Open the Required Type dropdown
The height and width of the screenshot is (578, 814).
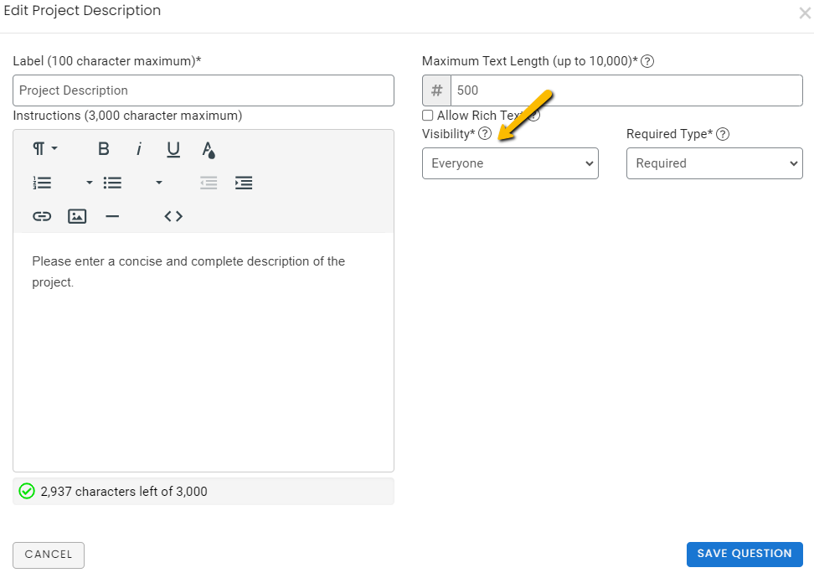[714, 163]
